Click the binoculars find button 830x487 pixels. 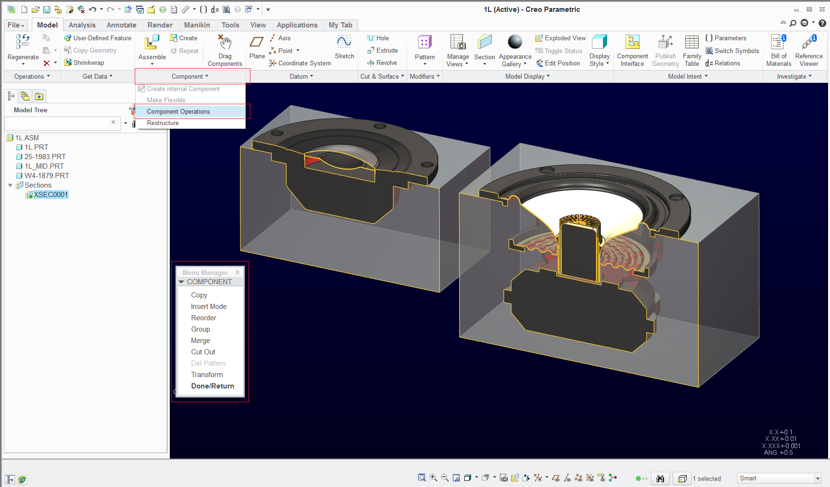coord(660,478)
